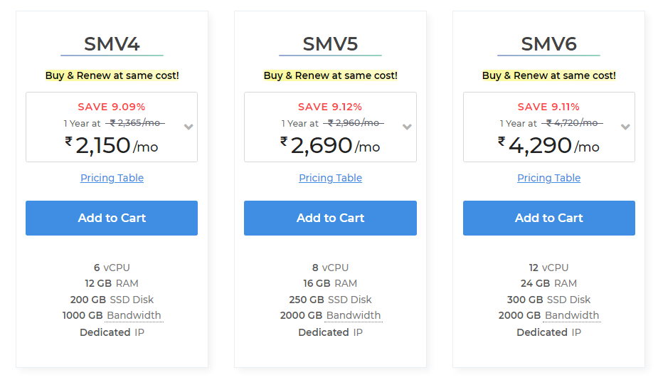658x380 pixels.
Task: Click the SMV4 plan title
Action: click(x=112, y=44)
